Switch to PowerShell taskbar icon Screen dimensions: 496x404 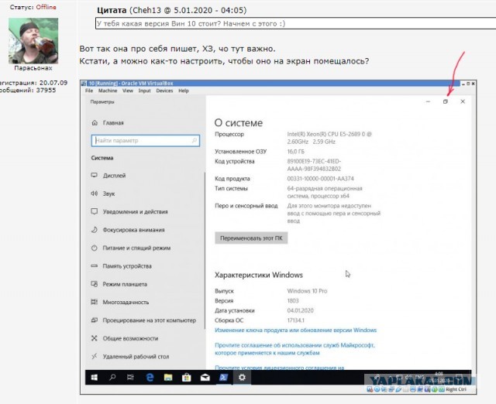(x=224, y=377)
